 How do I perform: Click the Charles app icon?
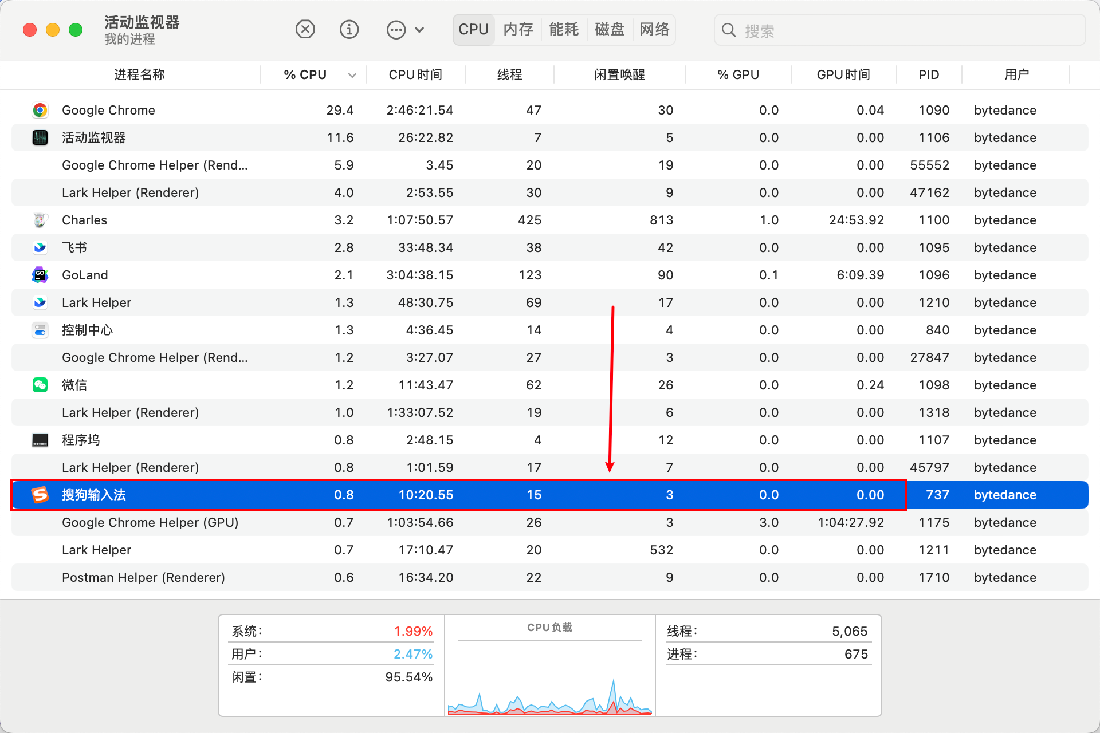40,220
